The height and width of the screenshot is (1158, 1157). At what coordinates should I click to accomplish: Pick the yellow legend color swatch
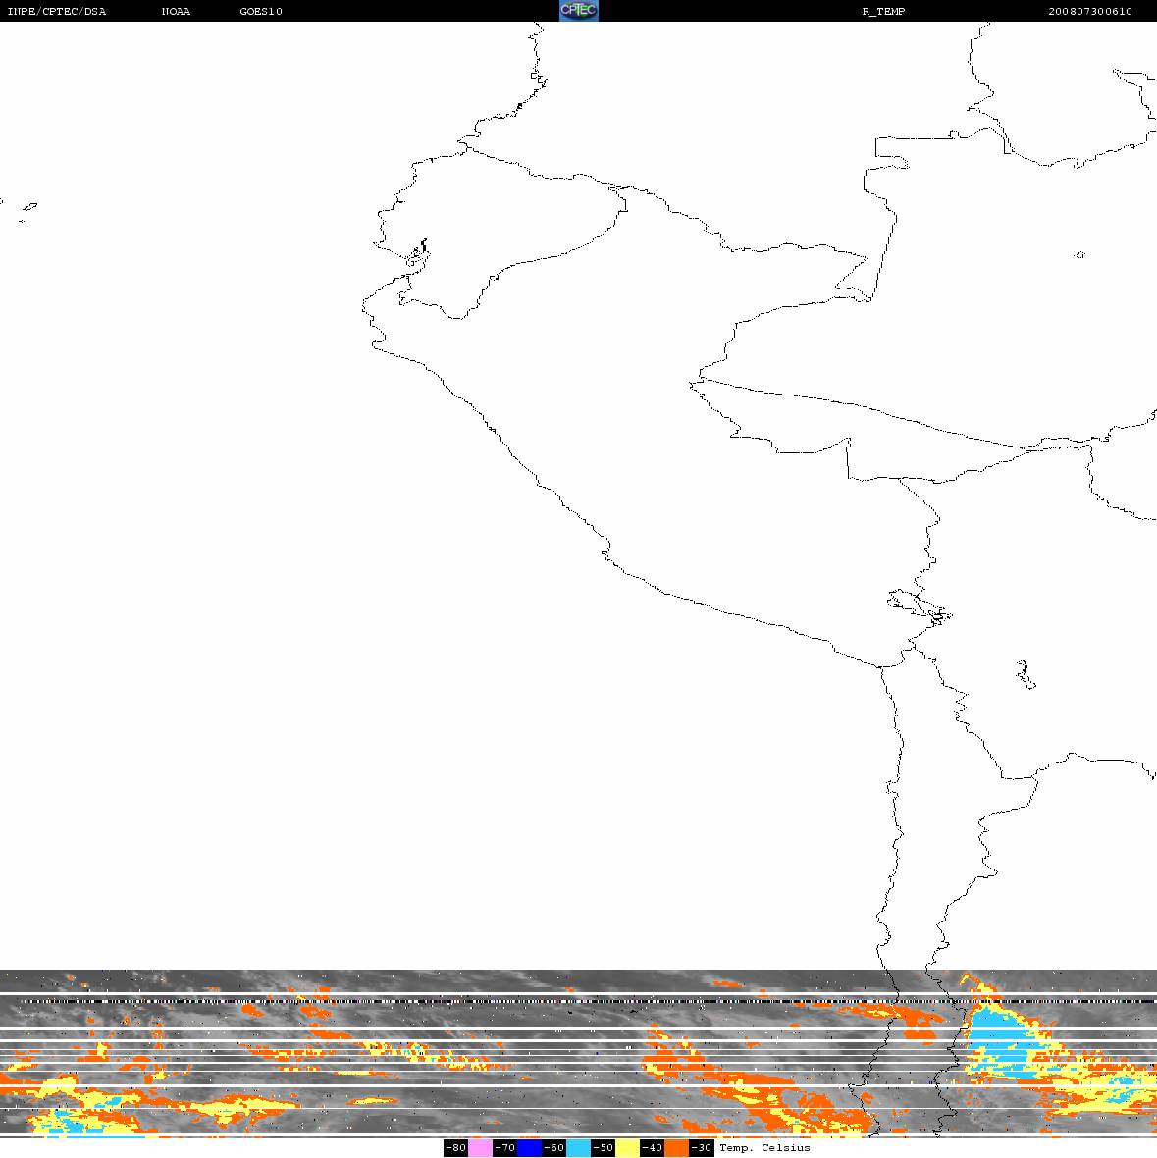pyautogui.click(x=628, y=1147)
